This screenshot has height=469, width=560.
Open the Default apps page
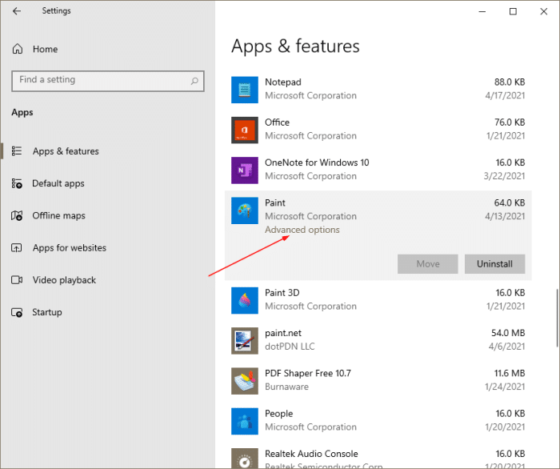point(58,183)
